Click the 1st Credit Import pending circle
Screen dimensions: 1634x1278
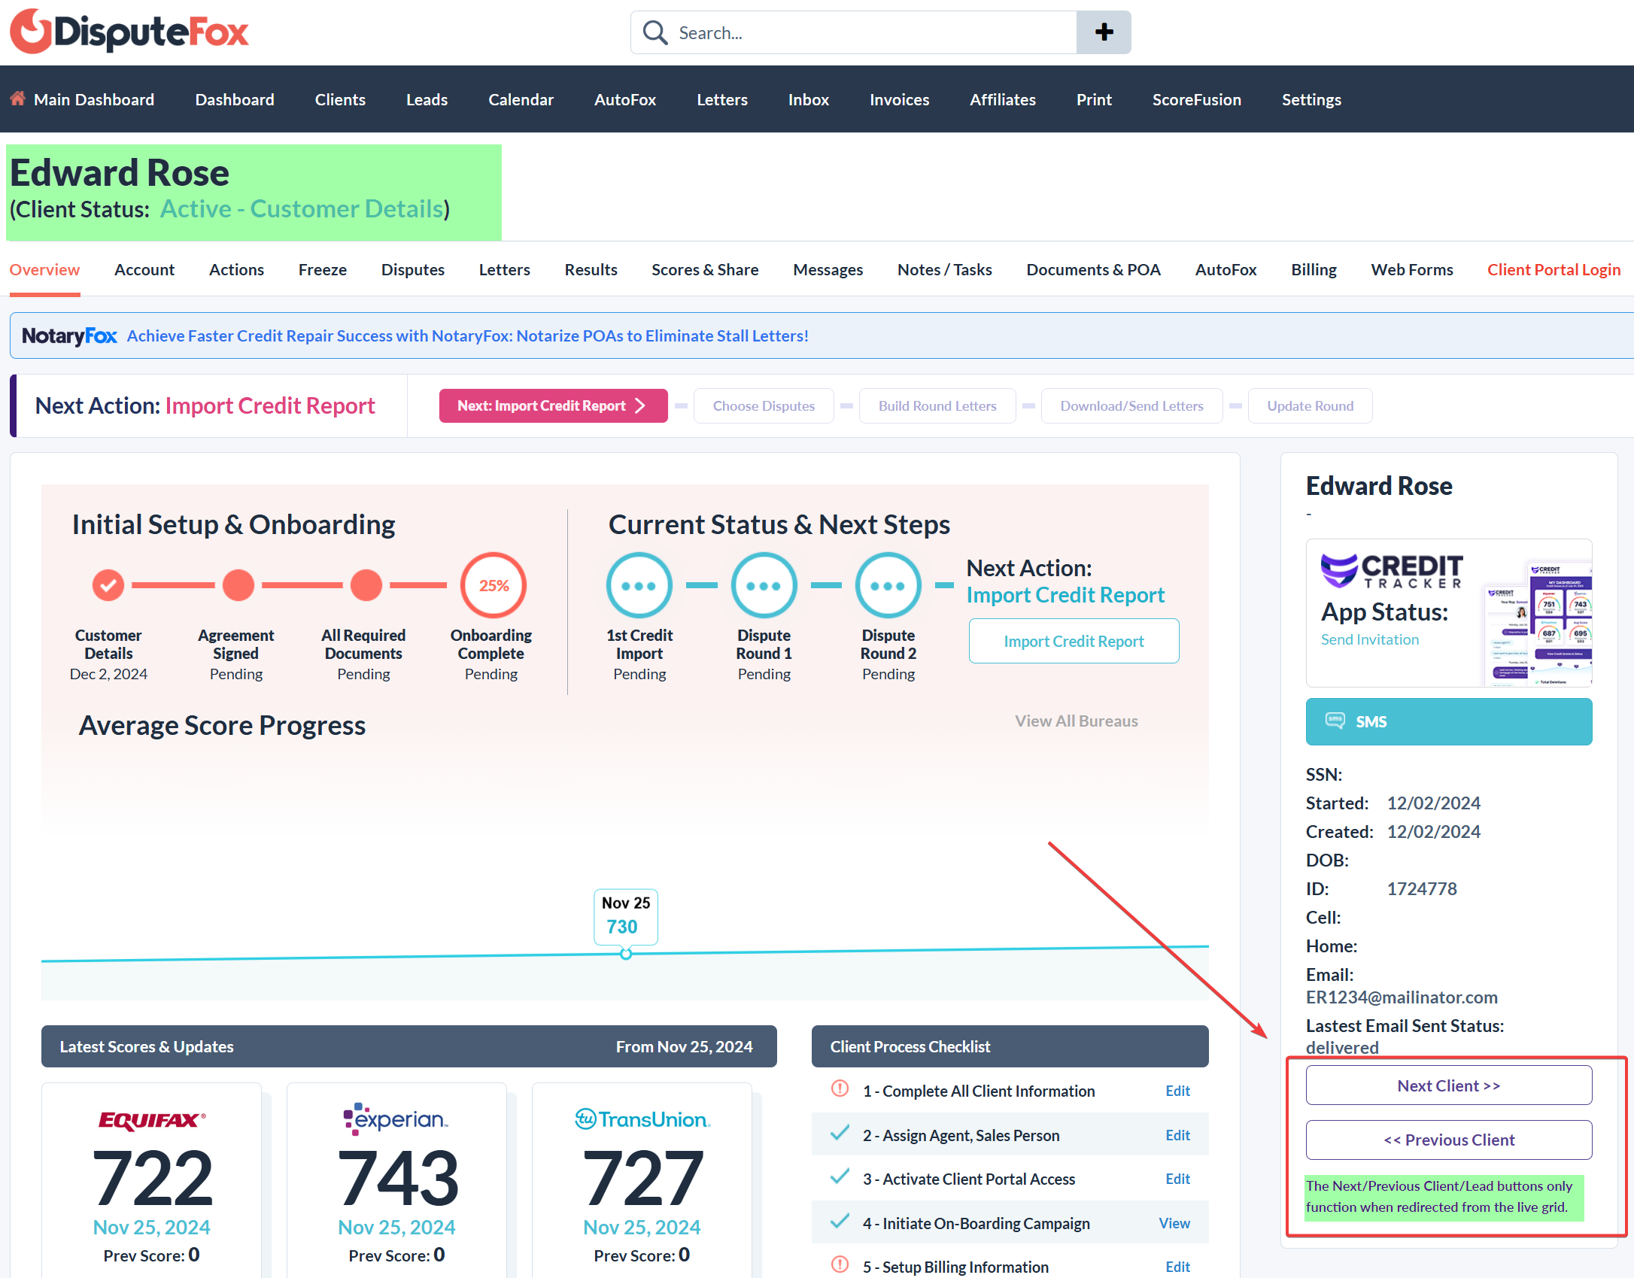click(639, 585)
